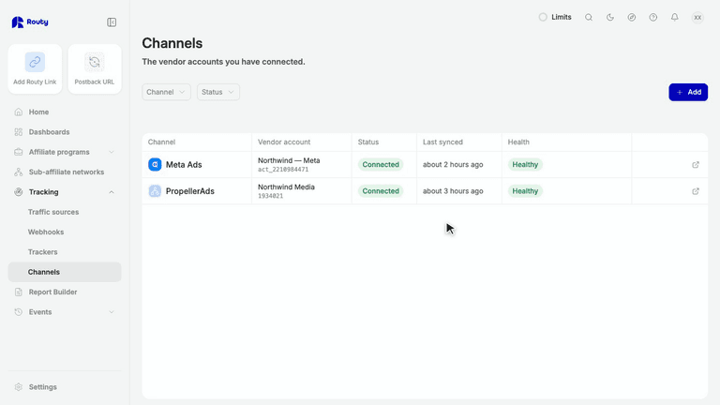This screenshot has height=405, width=720.
Task: Open notifications bell icon
Action: point(675,18)
